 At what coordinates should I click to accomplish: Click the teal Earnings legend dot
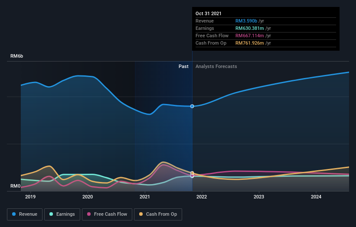(x=51, y=214)
